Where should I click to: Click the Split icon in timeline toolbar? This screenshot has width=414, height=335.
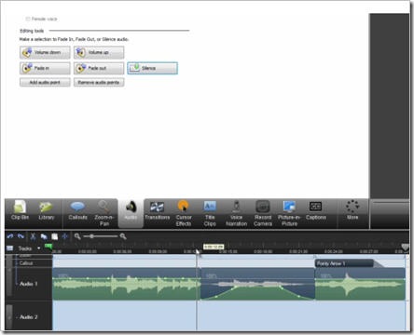pyautogui.click(x=64, y=236)
